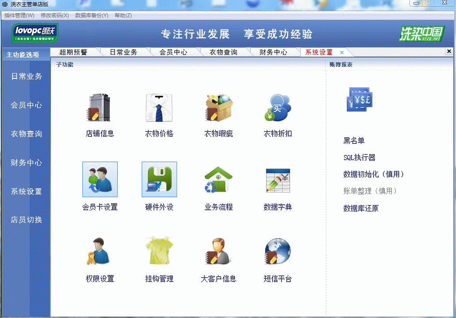Image resolution: width=456 pixels, height=318 pixels.
Task: Open the 挂钩管理 yellow shirt icon
Action: pyautogui.click(x=159, y=251)
